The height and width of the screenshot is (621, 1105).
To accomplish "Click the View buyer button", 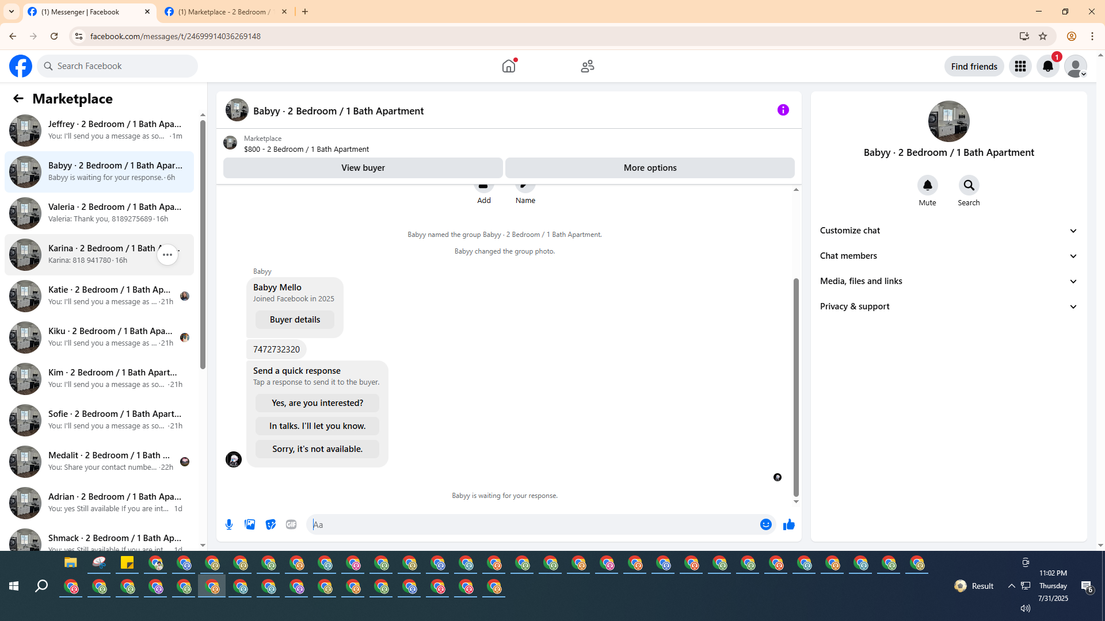I will 363,168.
